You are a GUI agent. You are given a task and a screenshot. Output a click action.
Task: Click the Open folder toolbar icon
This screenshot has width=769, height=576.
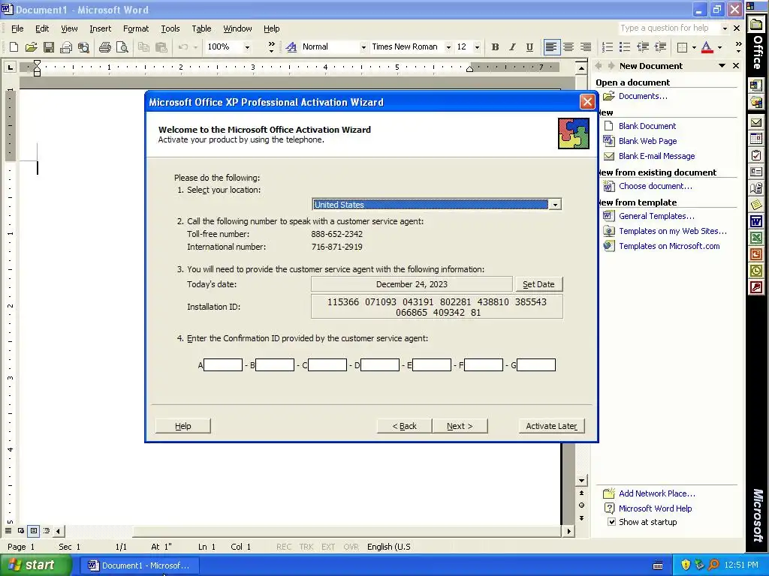tap(31, 47)
